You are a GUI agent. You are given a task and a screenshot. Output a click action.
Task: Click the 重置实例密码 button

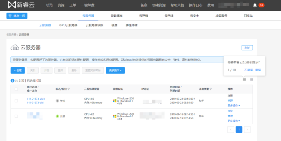[93, 70]
